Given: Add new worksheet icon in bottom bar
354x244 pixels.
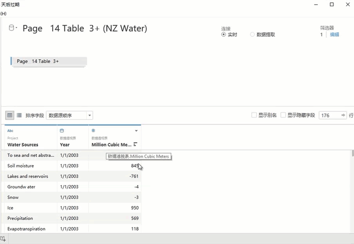Looking at the screenshot, I should (3, 239).
